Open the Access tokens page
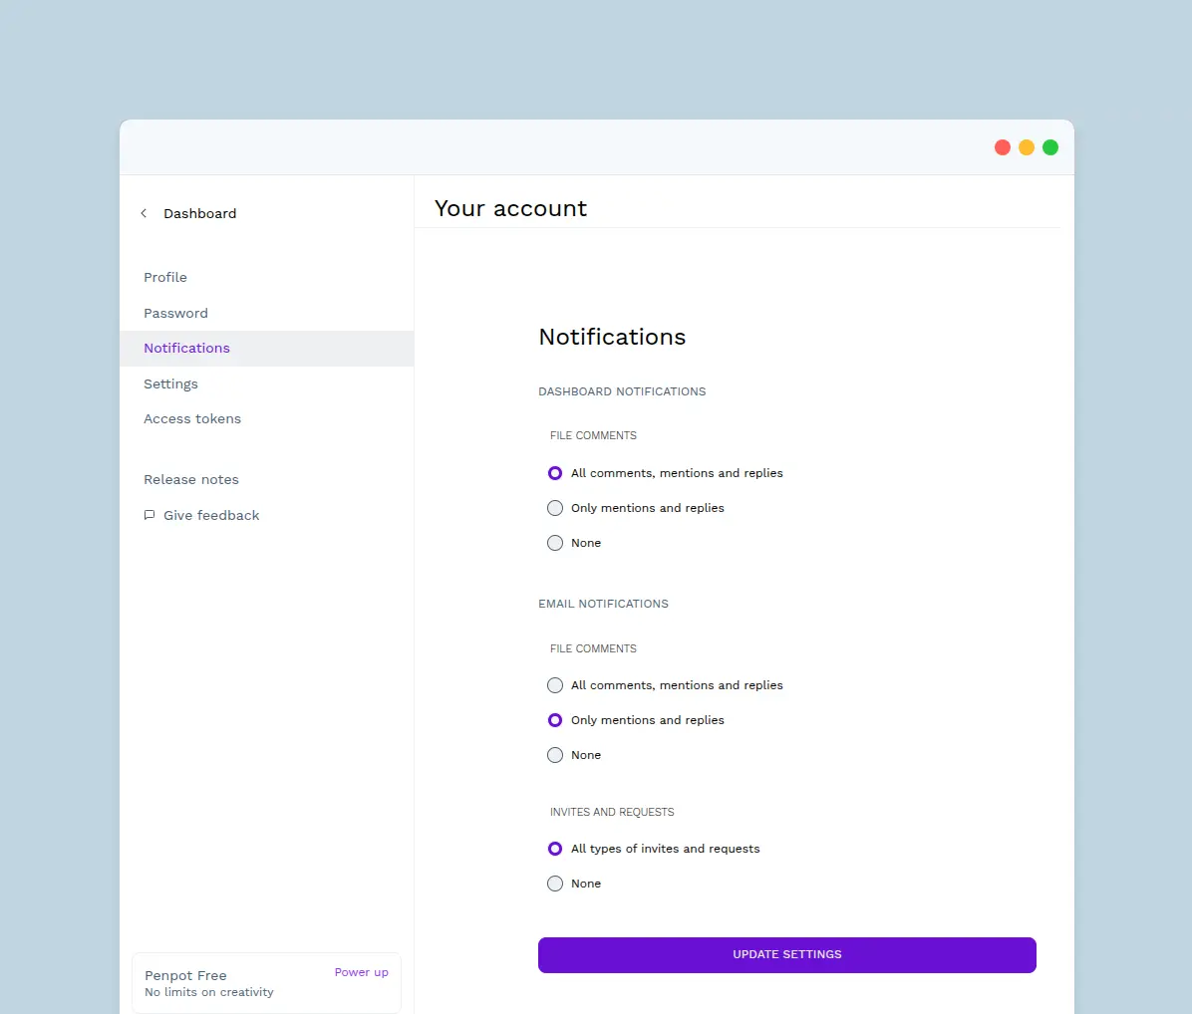Image resolution: width=1192 pixels, height=1014 pixels. point(192,419)
